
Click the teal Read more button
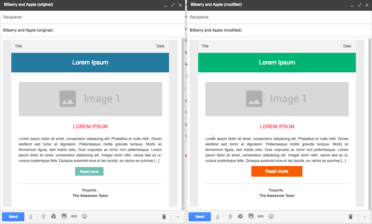coord(89,172)
